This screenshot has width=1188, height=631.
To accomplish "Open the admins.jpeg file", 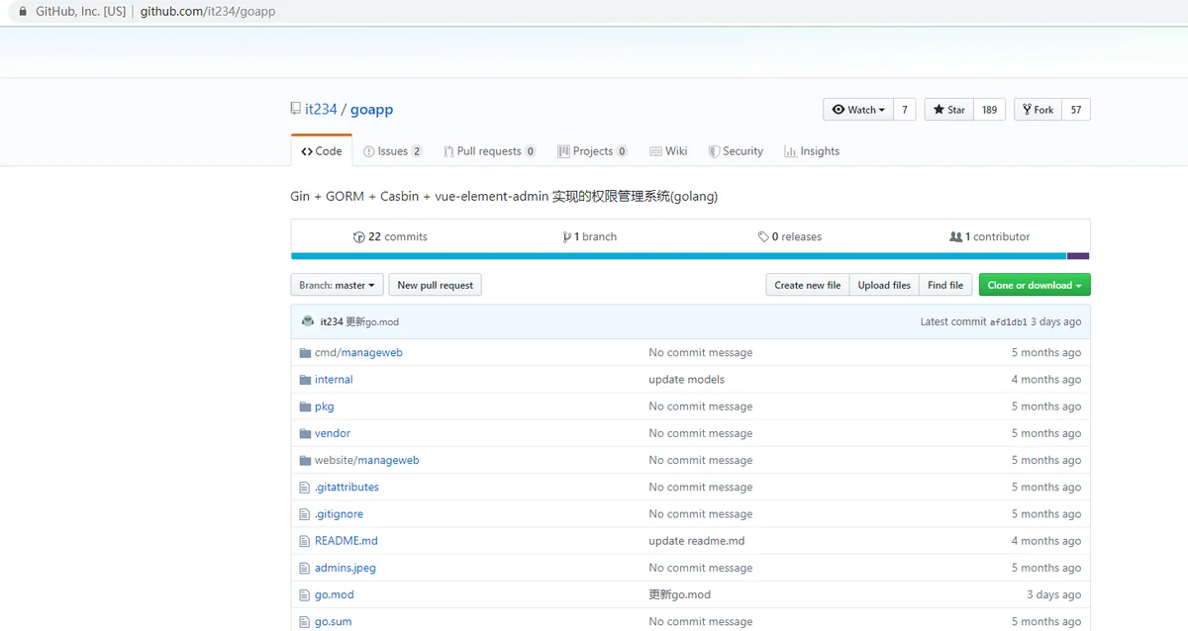I will pos(346,568).
